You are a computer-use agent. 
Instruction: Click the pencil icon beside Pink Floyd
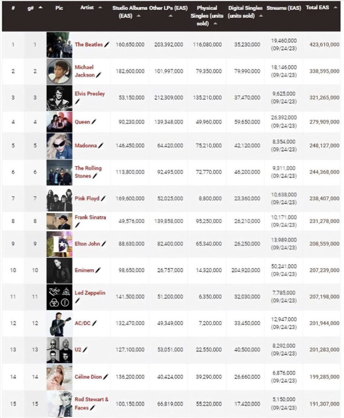[x=103, y=198]
